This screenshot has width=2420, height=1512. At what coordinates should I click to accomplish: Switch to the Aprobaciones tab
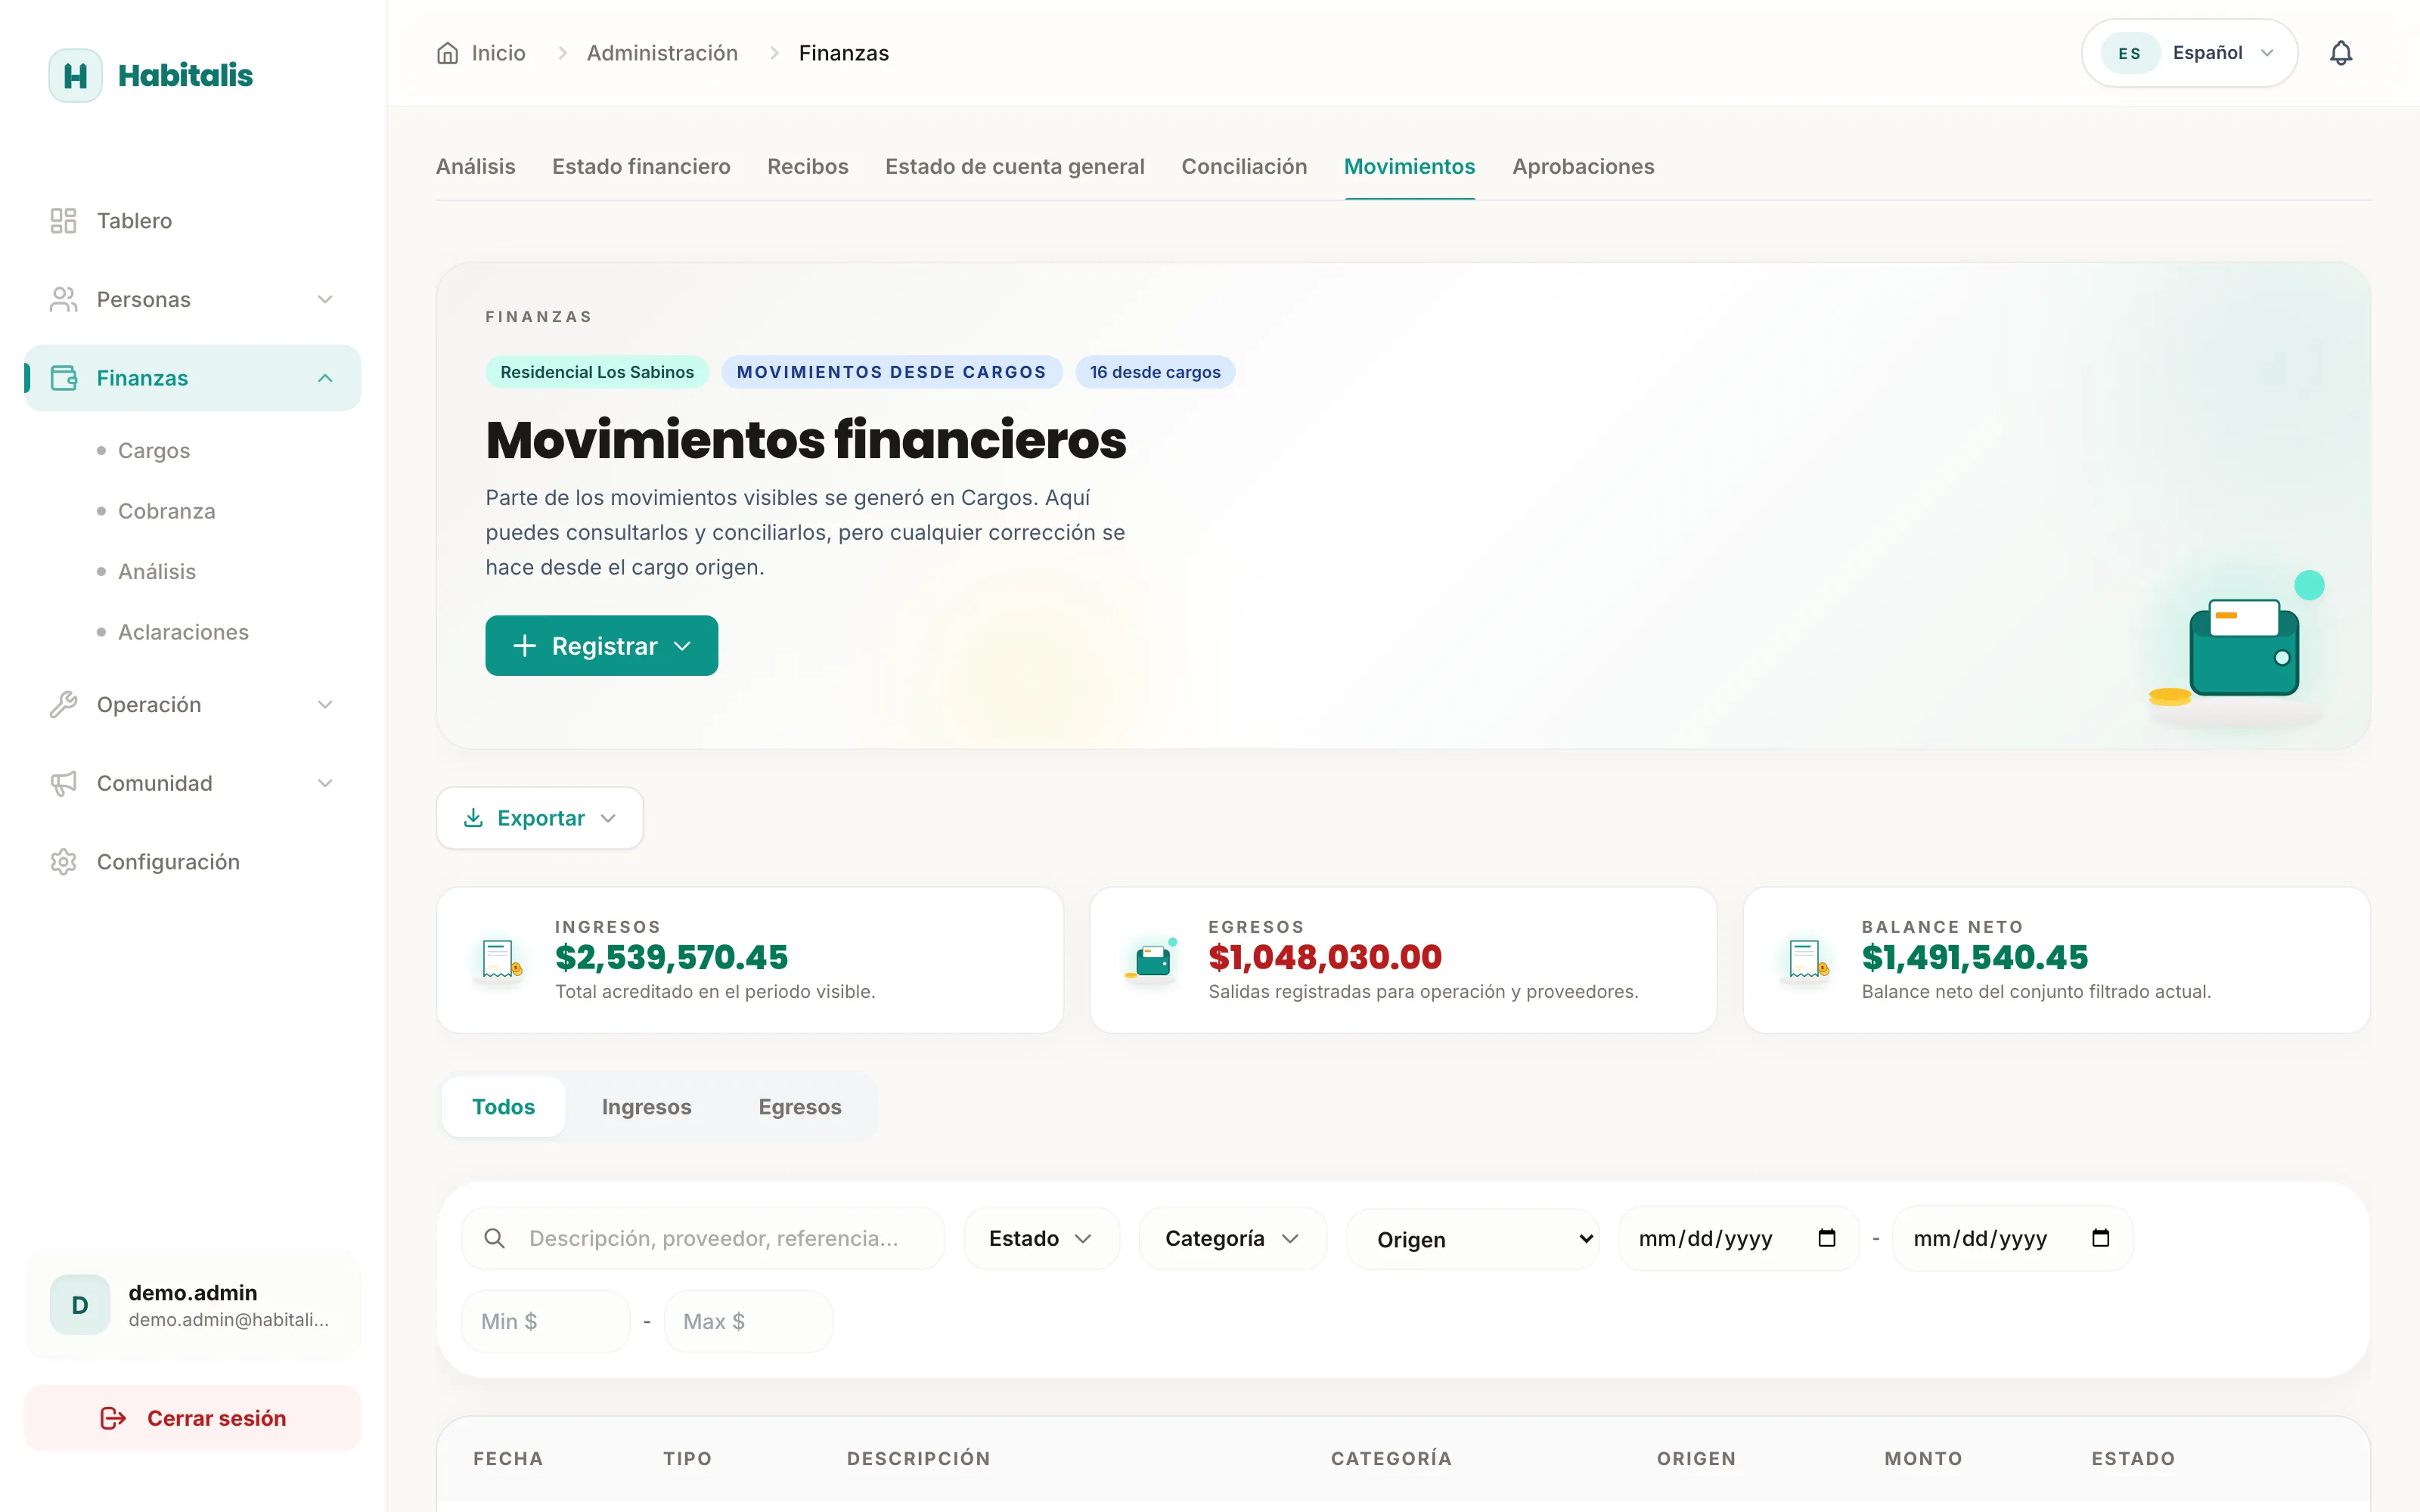tap(1583, 167)
